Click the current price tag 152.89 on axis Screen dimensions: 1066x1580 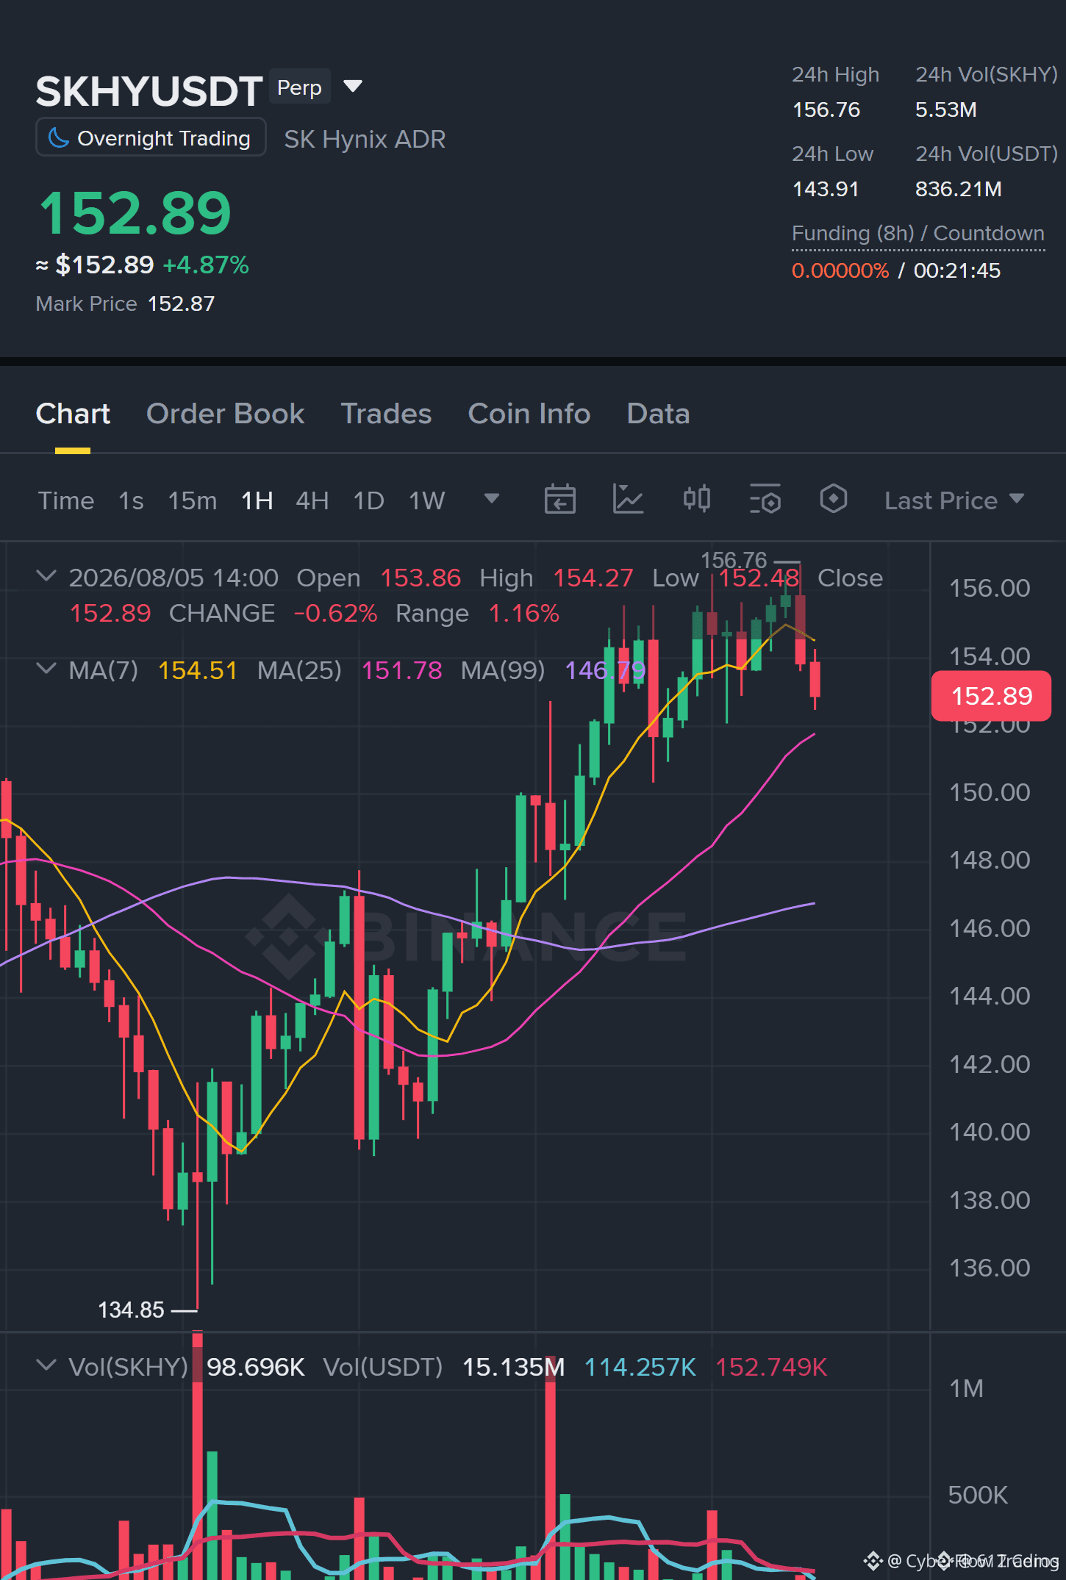(x=991, y=695)
